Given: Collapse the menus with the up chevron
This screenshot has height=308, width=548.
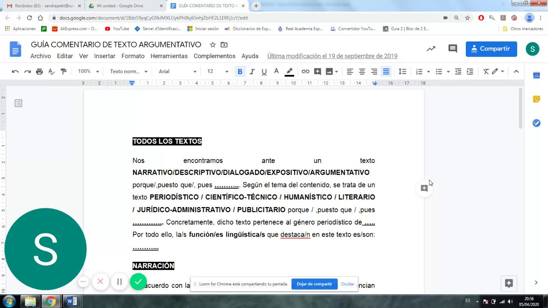Looking at the screenshot, I should [516, 71].
